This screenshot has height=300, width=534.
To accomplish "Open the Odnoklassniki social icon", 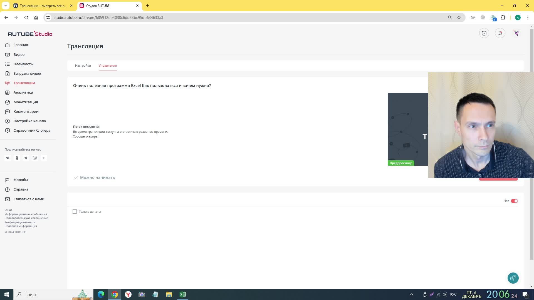I will [x=17, y=158].
